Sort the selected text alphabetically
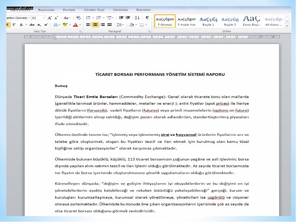The image size is (296, 222). pyautogui.click(x=137, y=18)
